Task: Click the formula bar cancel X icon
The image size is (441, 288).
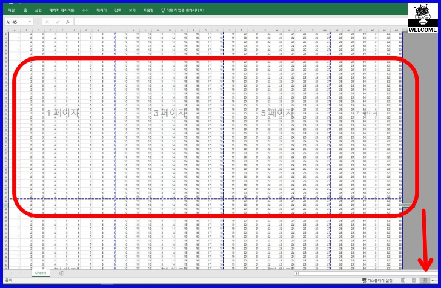Action: [47, 22]
